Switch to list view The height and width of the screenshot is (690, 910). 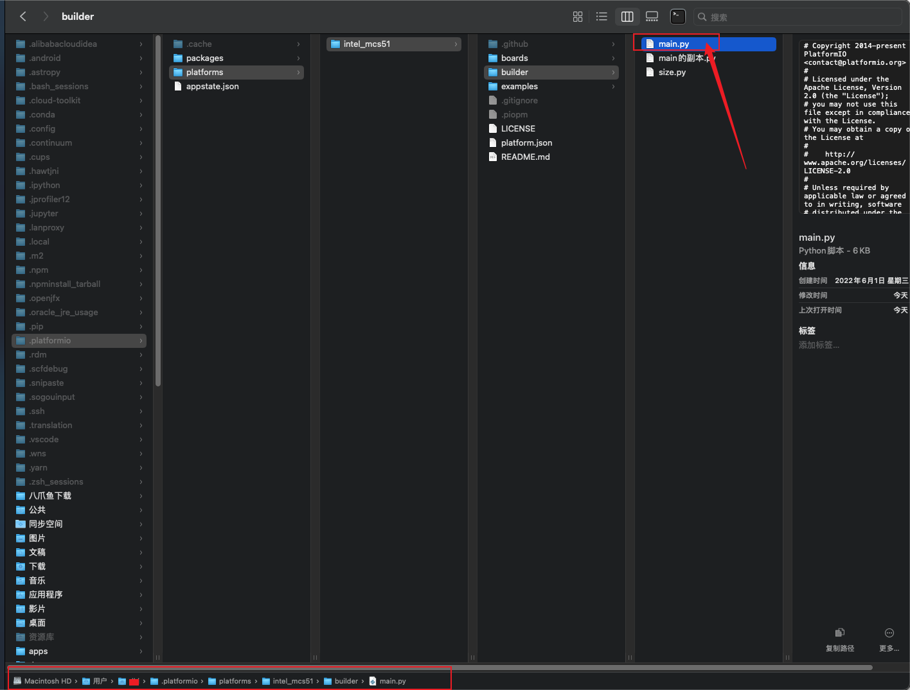point(602,17)
